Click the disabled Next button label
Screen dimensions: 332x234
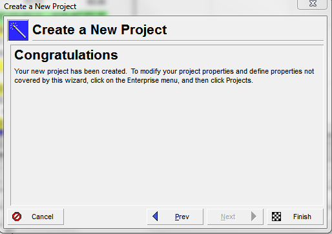[228, 217]
